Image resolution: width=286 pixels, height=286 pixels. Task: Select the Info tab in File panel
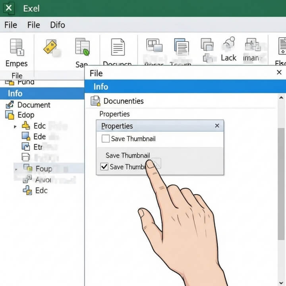101,87
